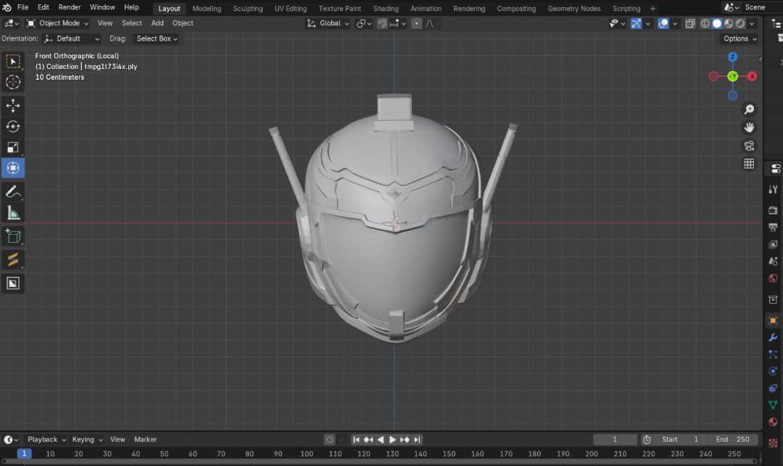Open the Tool properties tab icon
The width and height of the screenshot is (783, 466).
[x=773, y=189]
